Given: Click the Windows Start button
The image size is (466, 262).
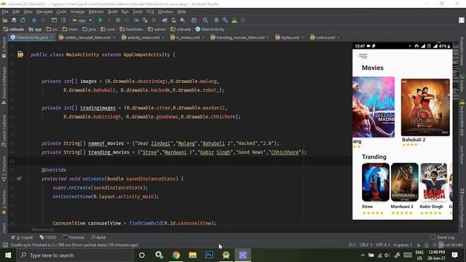Looking at the screenshot, I should point(8,255).
